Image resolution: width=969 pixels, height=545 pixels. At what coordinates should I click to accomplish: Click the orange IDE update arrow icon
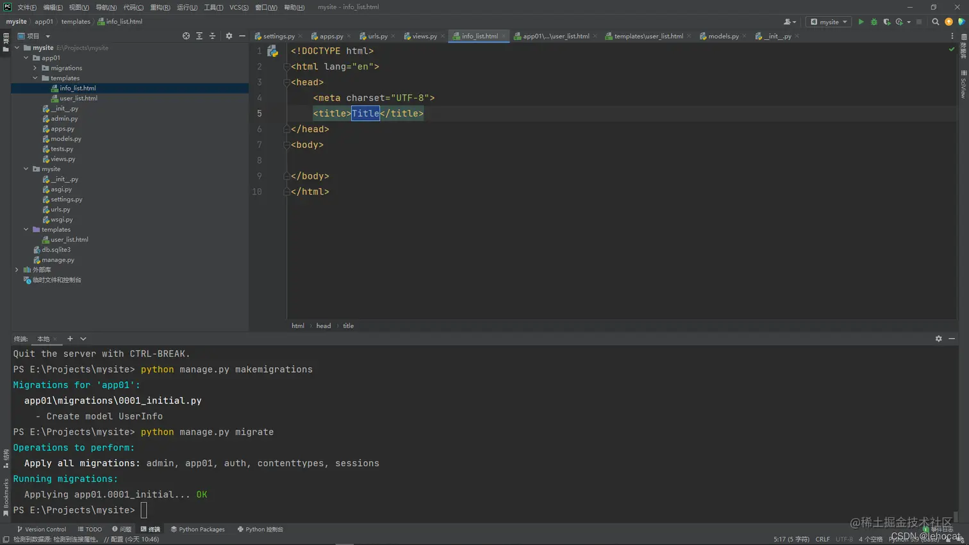point(948,22)
